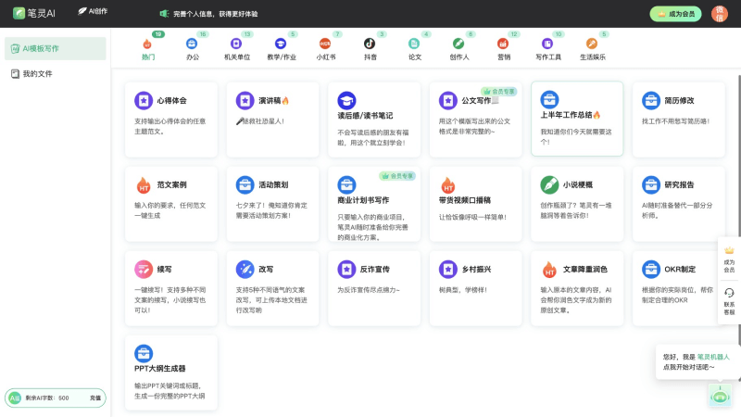Click the 笔灵AI logo icon
The image size is (741, 417).
pos(19,14)
